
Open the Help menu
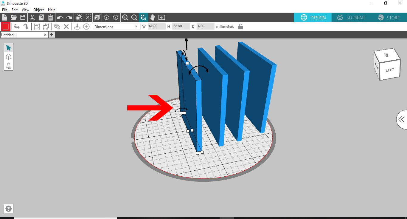click(52, 10)
